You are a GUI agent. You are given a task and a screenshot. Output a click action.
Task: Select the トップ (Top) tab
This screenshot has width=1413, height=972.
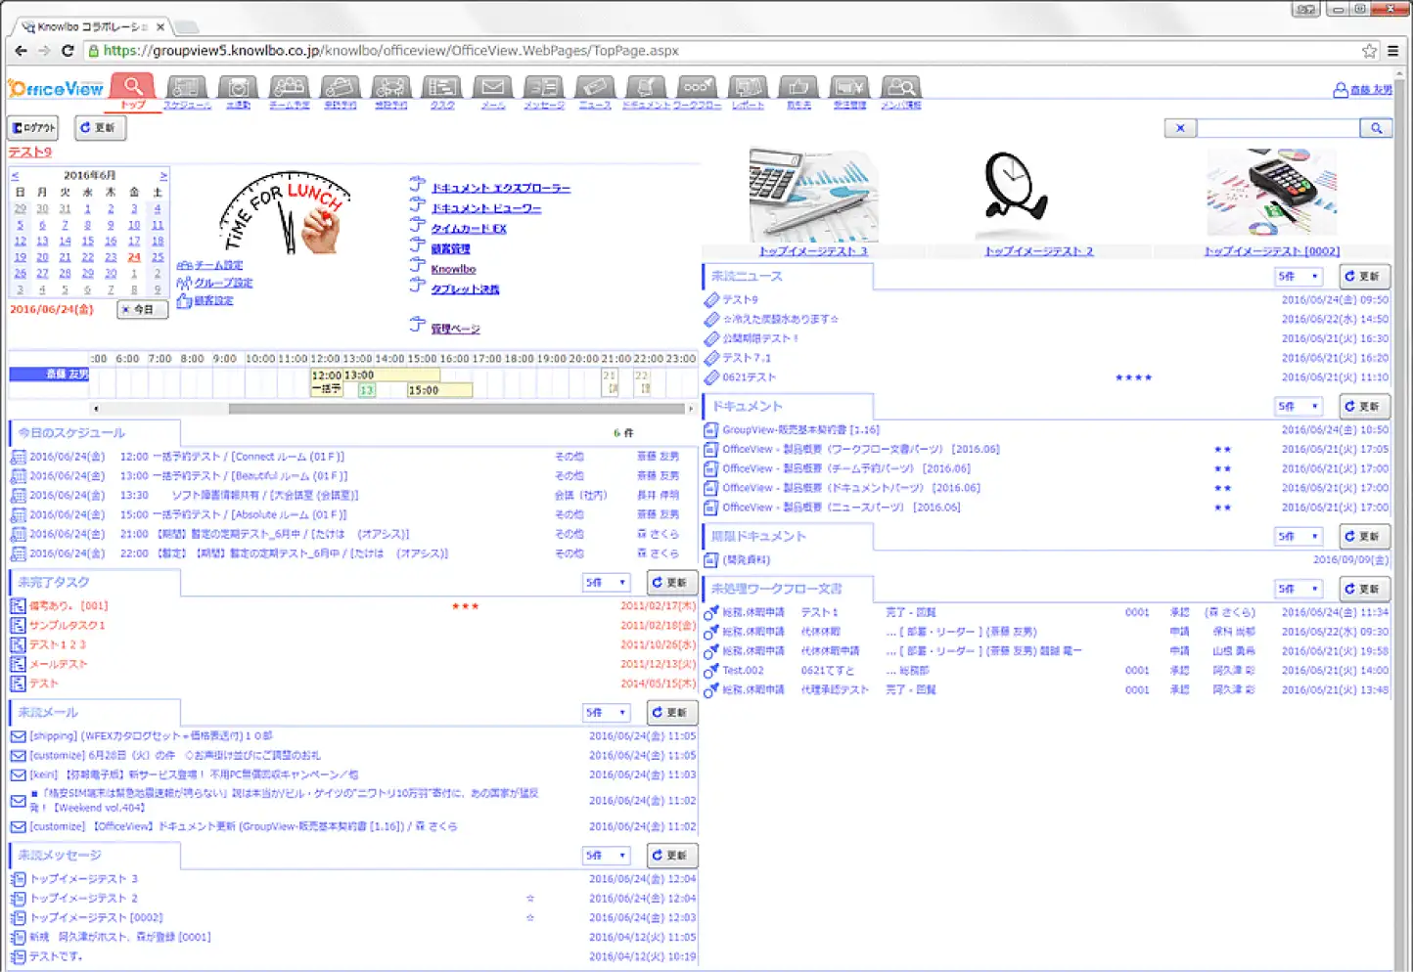[132, 91]
